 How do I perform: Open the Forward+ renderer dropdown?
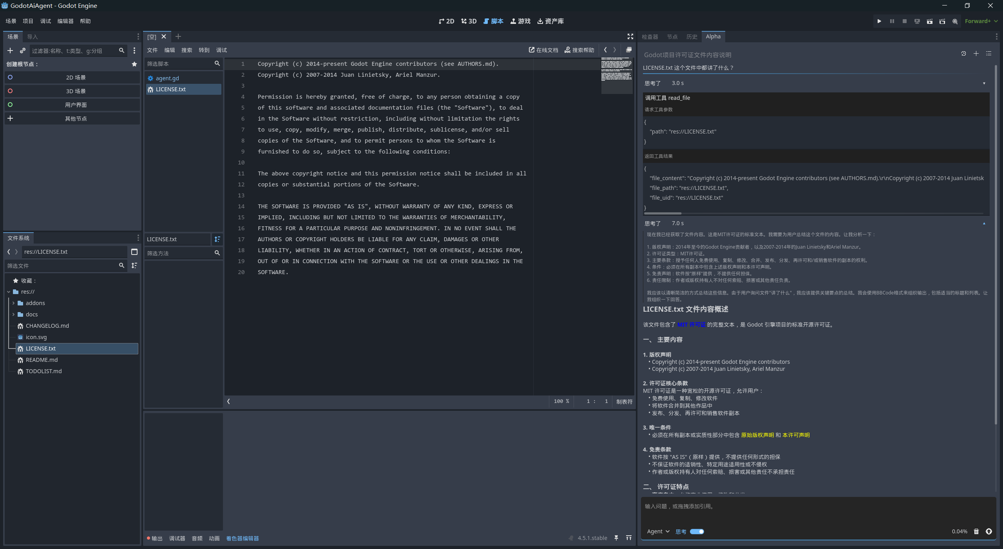pyautogui.click(x=981, y=21)
